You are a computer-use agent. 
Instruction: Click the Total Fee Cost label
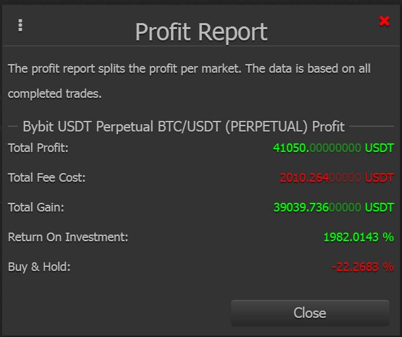[47, 178]
